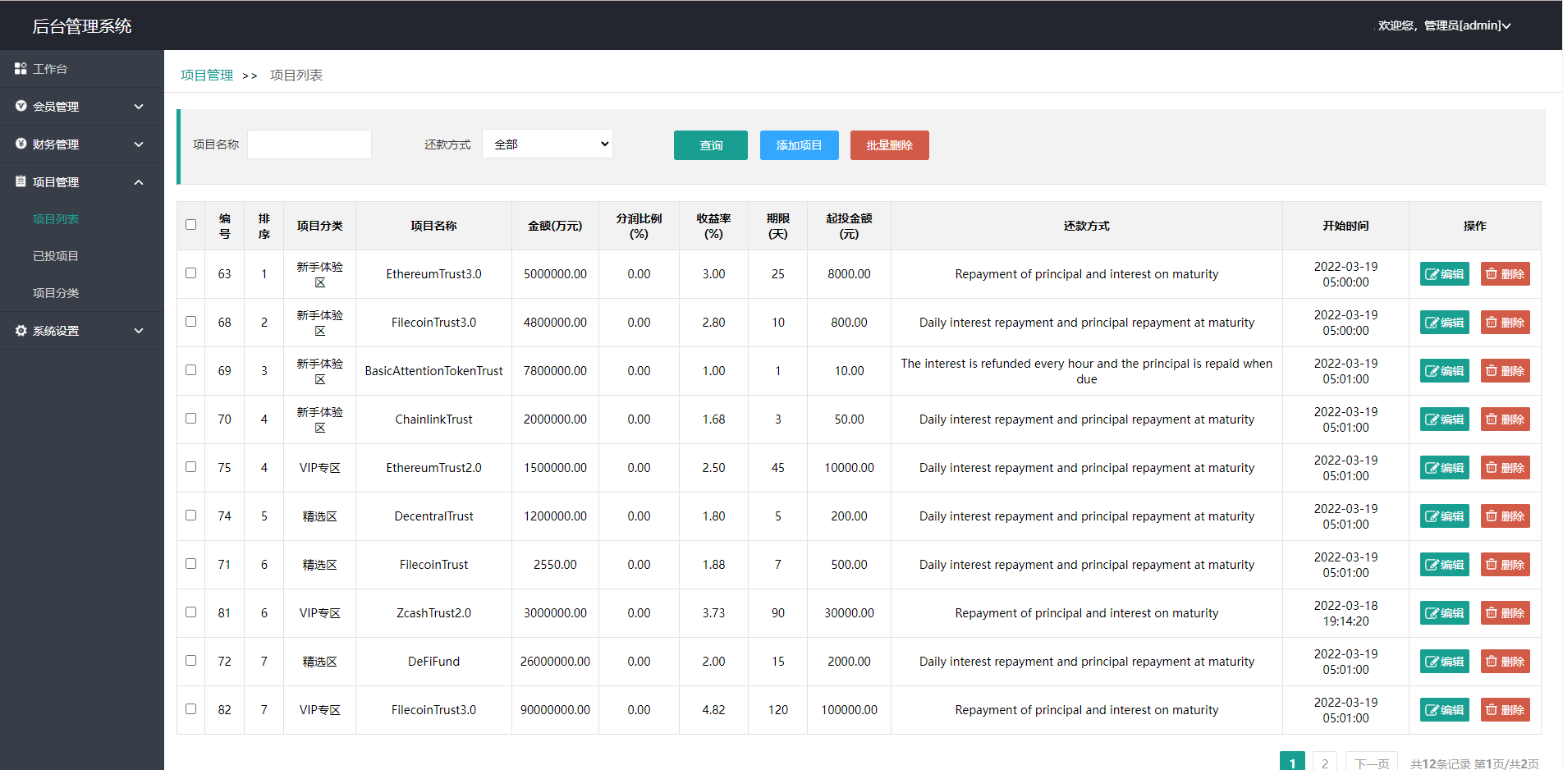The height and width of the screenshot is (770, 1563).
Task: Select the checkbox for DecentralTrust row
Action: tap(191, 516)
